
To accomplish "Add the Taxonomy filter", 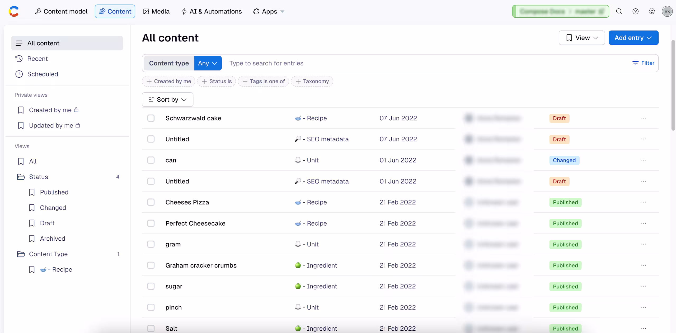I will click(312, 81).
